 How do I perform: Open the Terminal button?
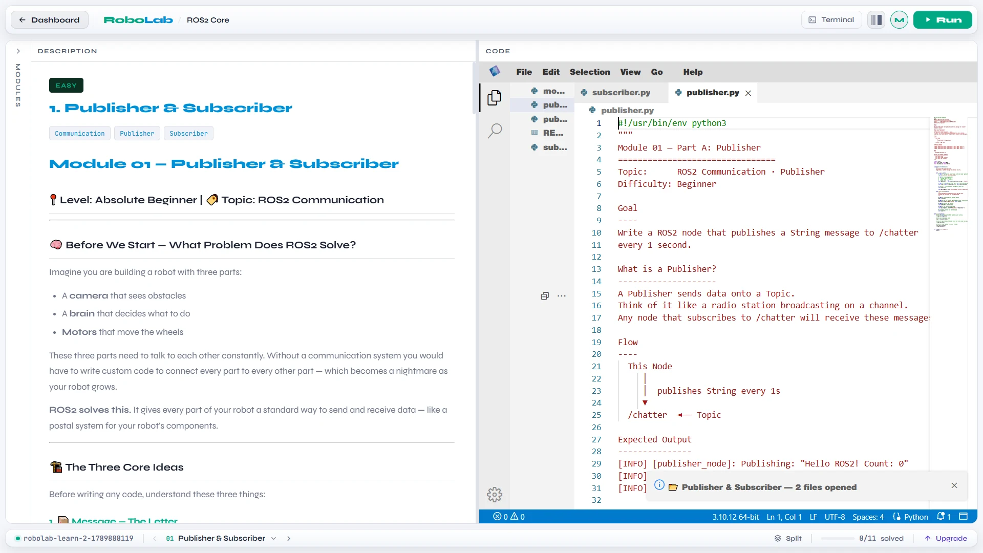(x=831, y=20)
